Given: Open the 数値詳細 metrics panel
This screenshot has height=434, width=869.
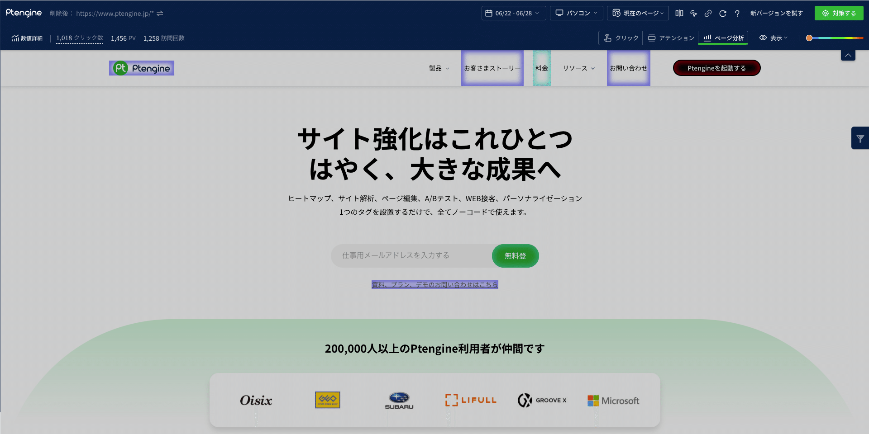Looking at the screenshot, I should tap(27, 38).
